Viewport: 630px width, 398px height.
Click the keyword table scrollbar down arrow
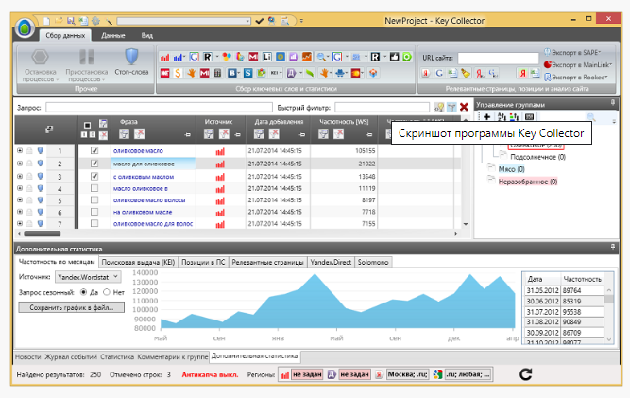click(466, 224)
